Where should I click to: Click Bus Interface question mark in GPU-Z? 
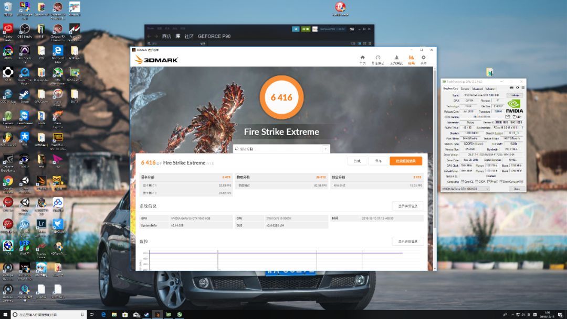(x=522, y=128)
